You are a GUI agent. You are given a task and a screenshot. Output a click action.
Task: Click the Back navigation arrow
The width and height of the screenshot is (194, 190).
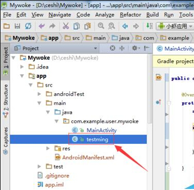125,26
